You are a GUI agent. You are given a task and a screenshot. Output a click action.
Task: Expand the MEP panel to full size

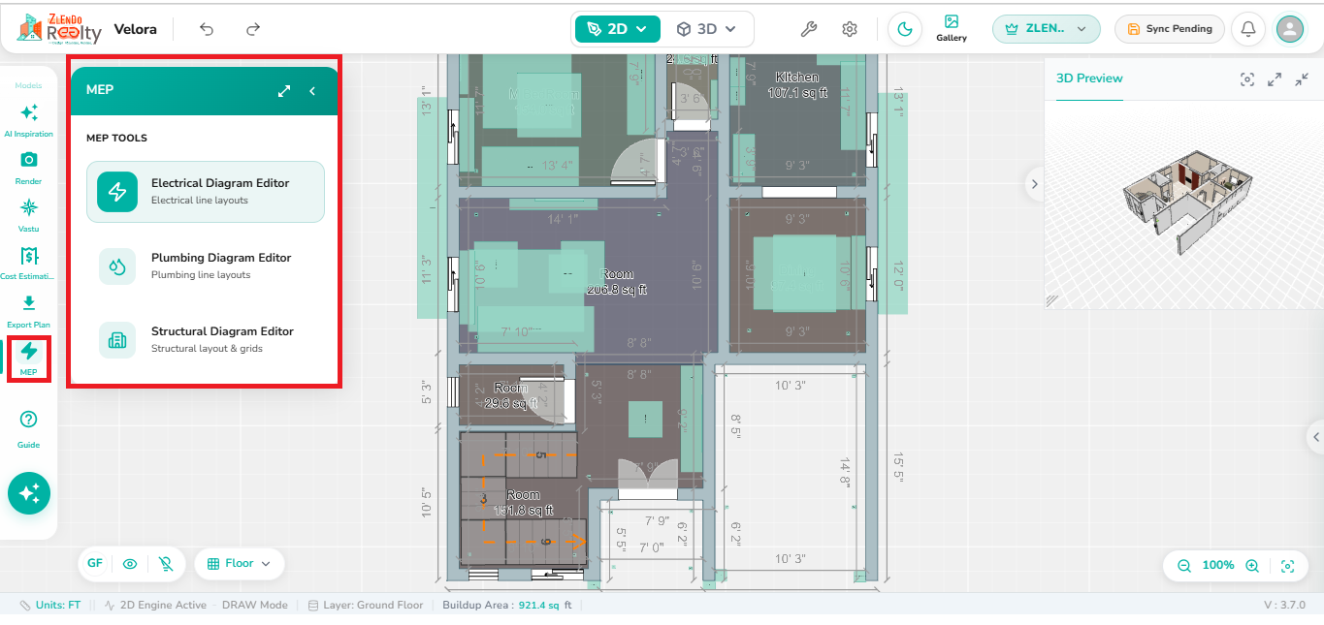(284, 90)
